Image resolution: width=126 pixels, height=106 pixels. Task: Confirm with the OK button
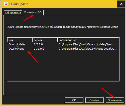point(74,100)
